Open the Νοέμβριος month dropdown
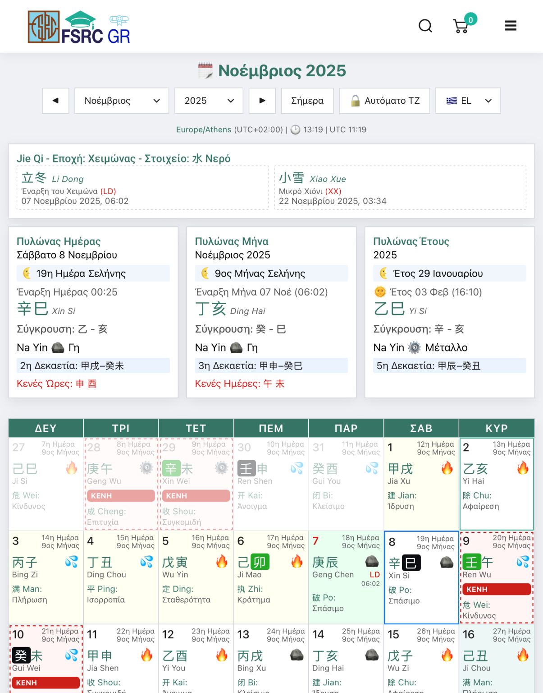Image resolution: width=543 pixels, height=693 pixels. coord(122,101)
